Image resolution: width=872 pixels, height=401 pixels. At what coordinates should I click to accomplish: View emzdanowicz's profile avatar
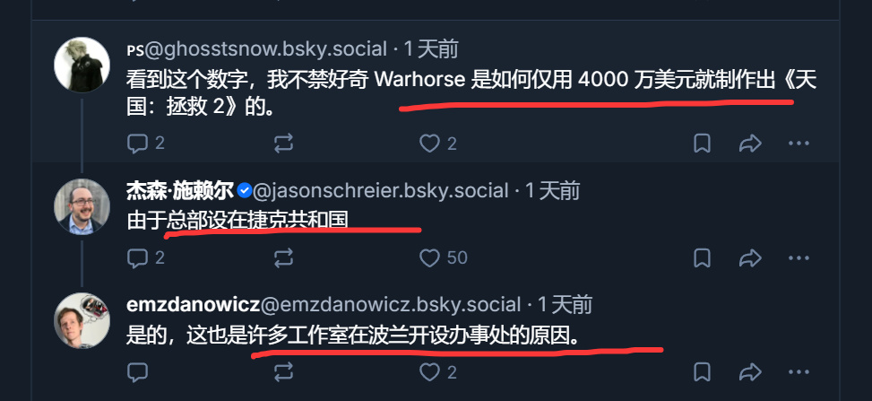pyautogui.click(x=82, y=321)
